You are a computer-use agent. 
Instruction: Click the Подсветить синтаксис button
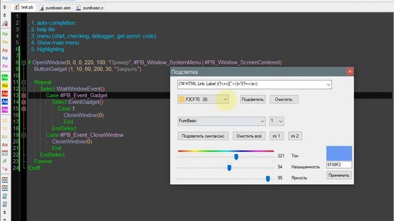[203, 136]
